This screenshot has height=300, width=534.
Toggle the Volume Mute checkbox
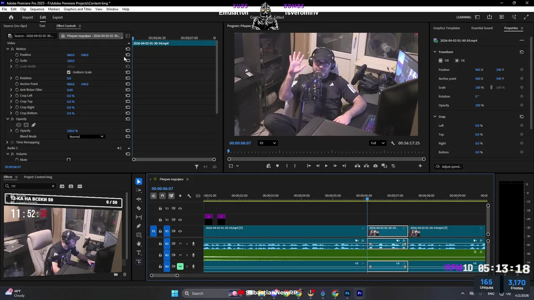click(x=69, y=160)
